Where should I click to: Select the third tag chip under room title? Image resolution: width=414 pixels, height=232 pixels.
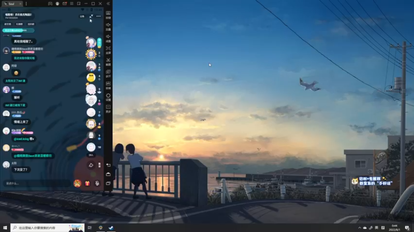pos(31,24)
